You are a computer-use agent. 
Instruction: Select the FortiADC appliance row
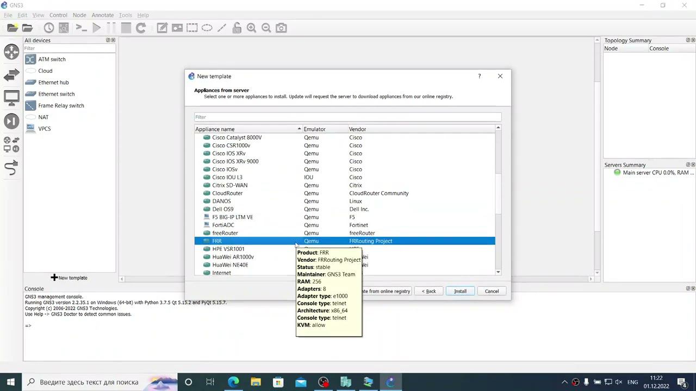pyautogui.click(x=345, y=225)
